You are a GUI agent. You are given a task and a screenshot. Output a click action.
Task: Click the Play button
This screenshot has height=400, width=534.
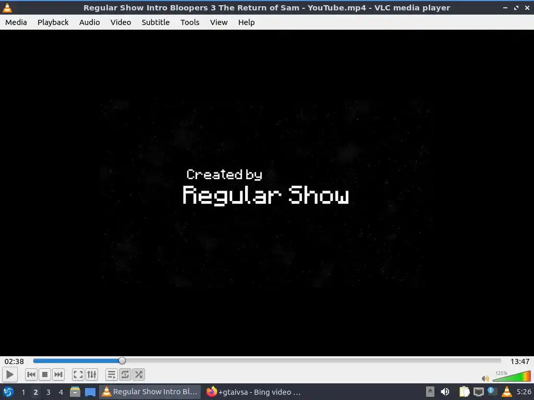coord(10,375)
